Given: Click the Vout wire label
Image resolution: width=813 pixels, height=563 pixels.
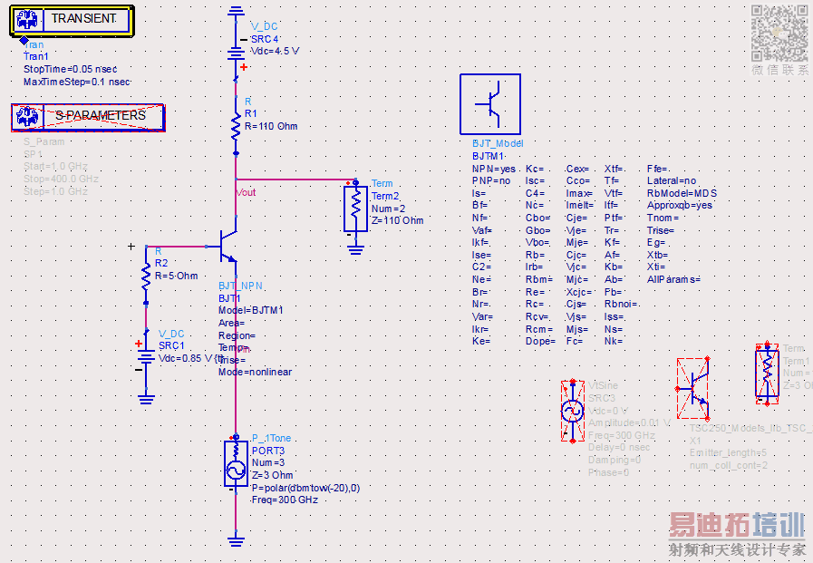Looking at the screenshot, I should (x=246, y=192).
